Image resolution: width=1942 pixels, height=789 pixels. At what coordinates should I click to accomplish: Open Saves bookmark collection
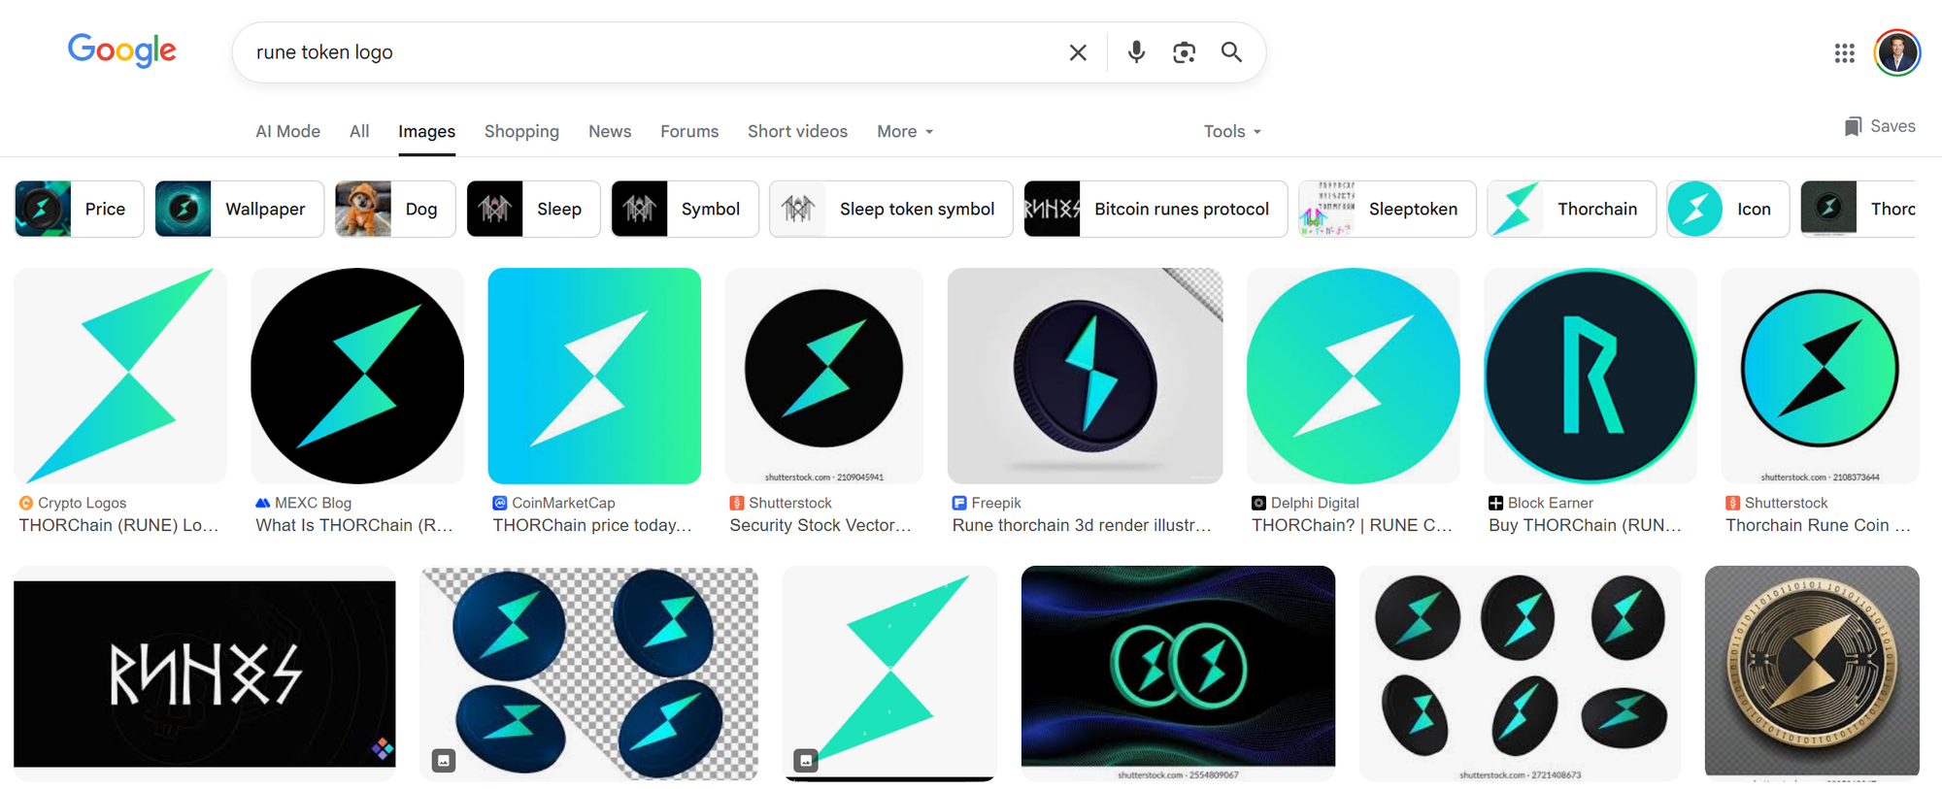(x=1880, y=126)
